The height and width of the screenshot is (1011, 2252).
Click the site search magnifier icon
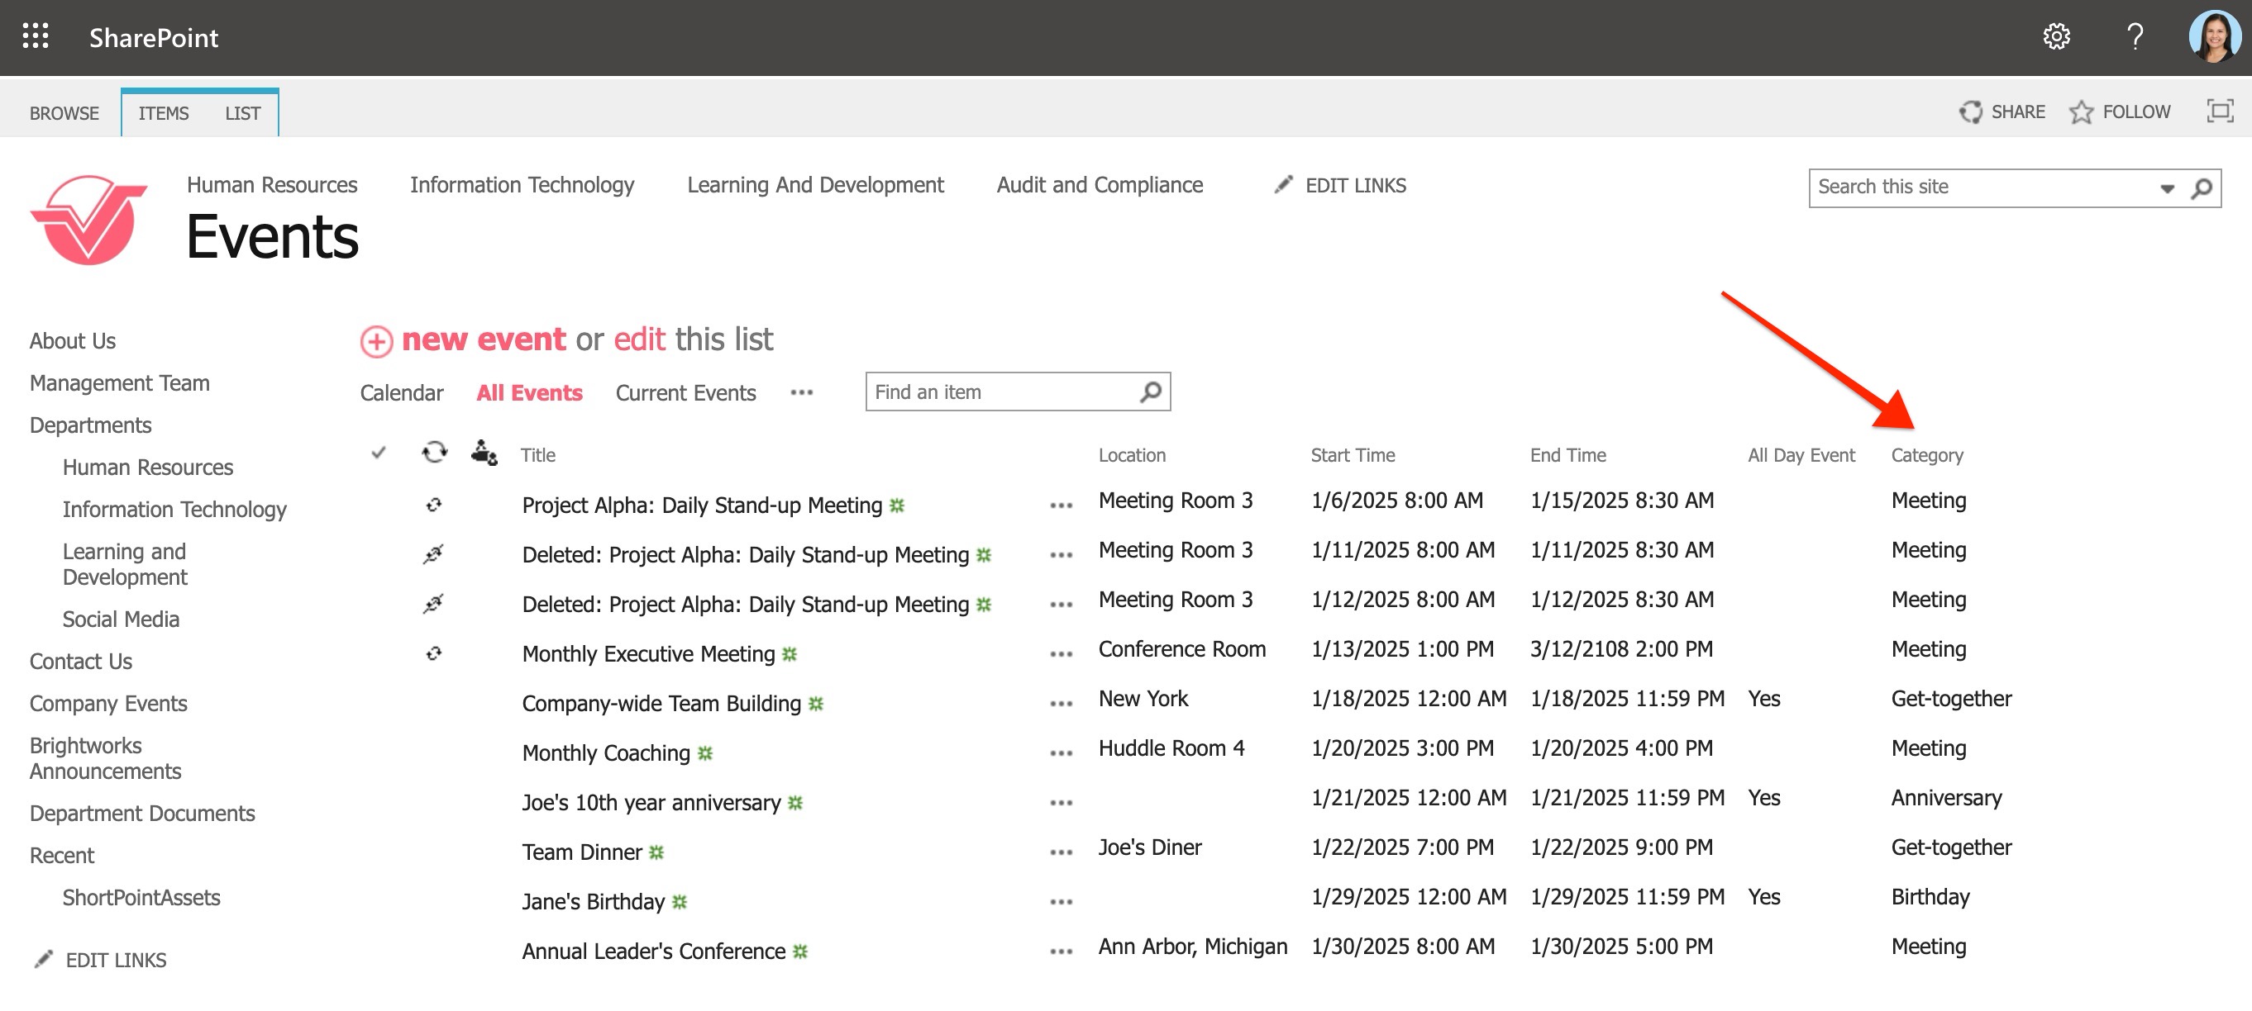[2201, 187]
